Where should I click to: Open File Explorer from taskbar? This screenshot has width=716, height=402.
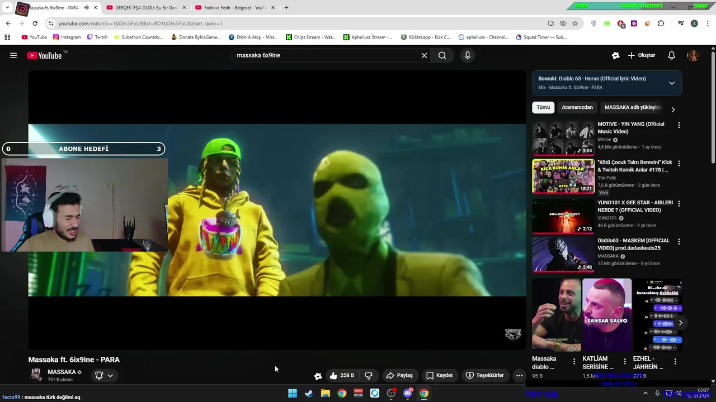point(325,393)
